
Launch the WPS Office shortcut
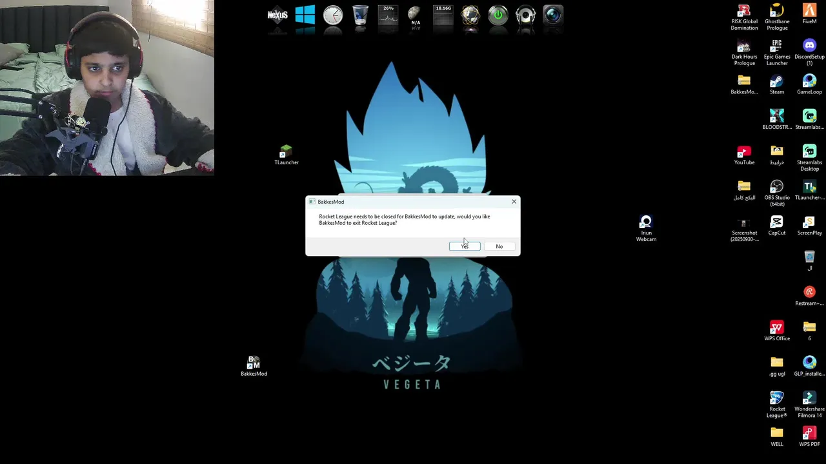[x=777, y=331]
